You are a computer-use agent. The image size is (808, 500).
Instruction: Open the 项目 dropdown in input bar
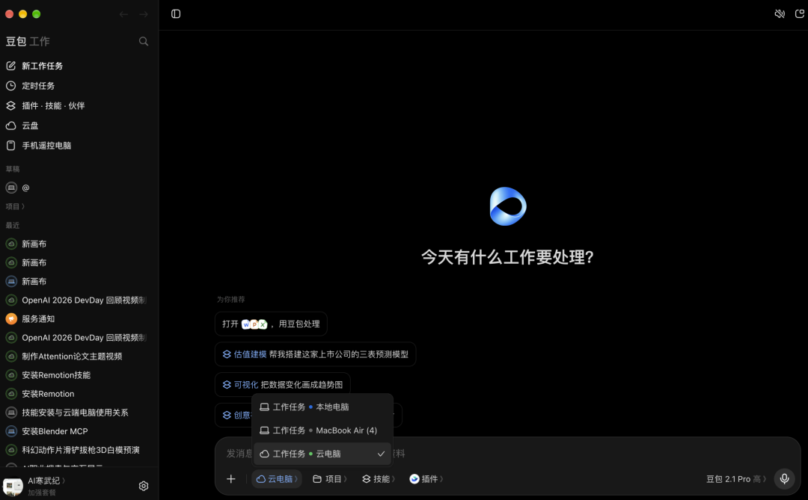[330, 479]
